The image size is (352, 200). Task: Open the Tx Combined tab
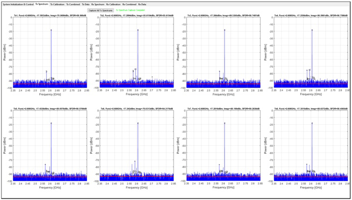tap(73, 4)
